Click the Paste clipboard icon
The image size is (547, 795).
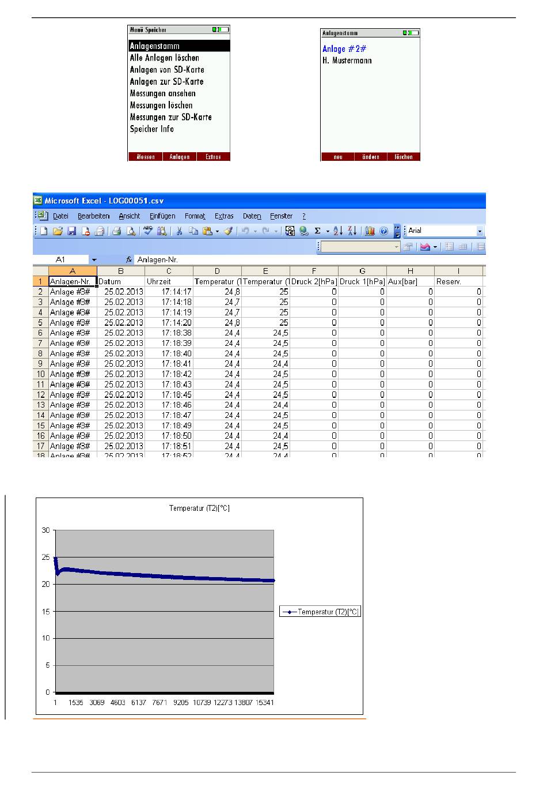pos(207,231)
